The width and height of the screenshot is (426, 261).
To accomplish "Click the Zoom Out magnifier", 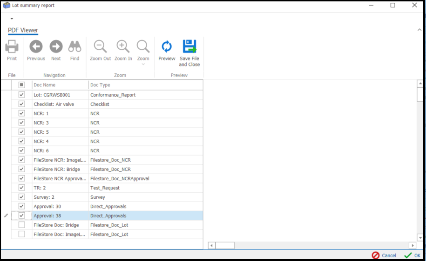I will (x=100, y=47).
